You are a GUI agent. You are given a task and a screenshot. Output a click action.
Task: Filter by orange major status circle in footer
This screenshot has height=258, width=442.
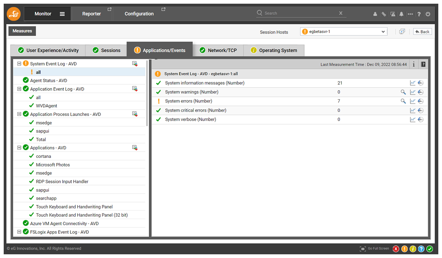(x=404, y=249)
